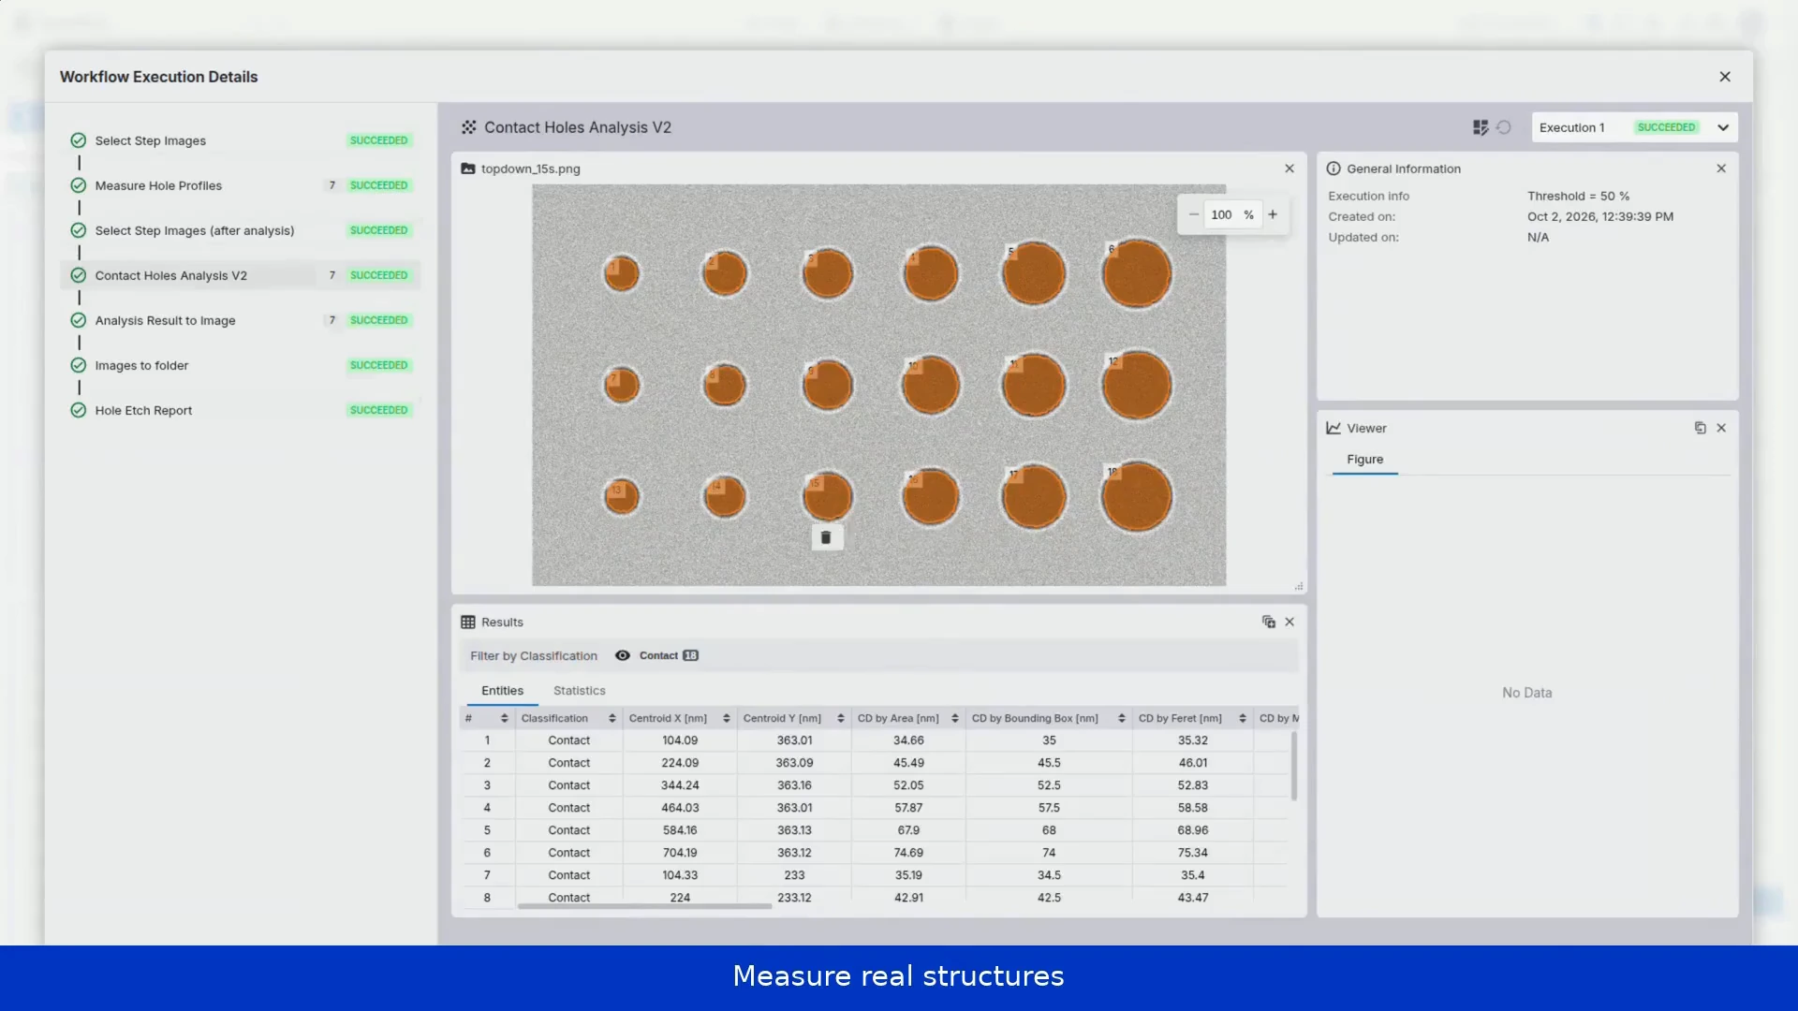Click the 45.49 CD by Area cell

907,763
